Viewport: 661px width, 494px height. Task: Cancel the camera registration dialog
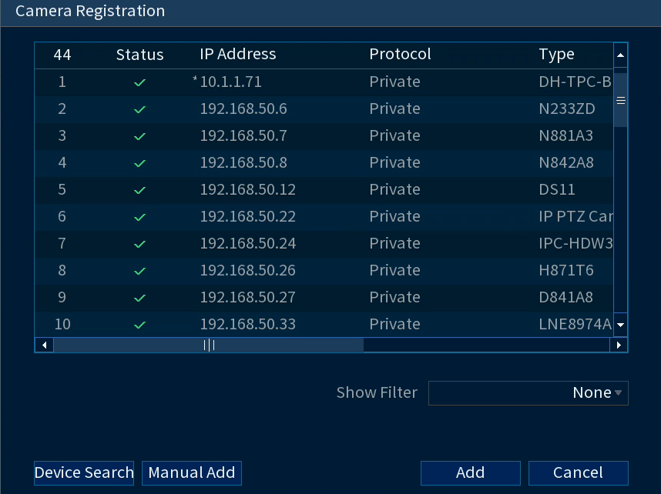pos(578,473)
